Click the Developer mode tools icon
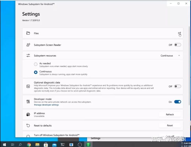This screenshot has height=147, width=191. click(x=28, y=102)
